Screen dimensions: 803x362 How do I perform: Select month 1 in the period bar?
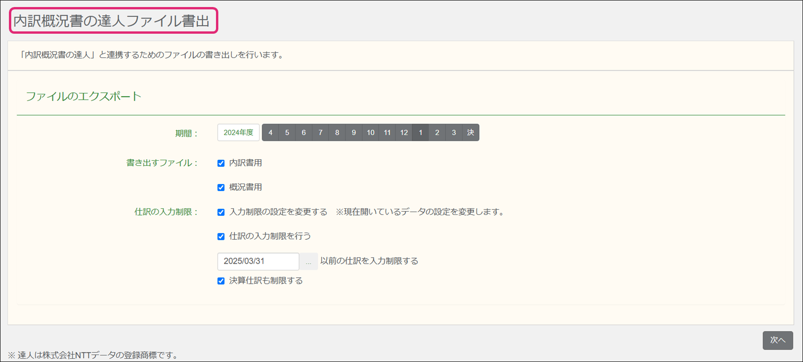(421, 133)
